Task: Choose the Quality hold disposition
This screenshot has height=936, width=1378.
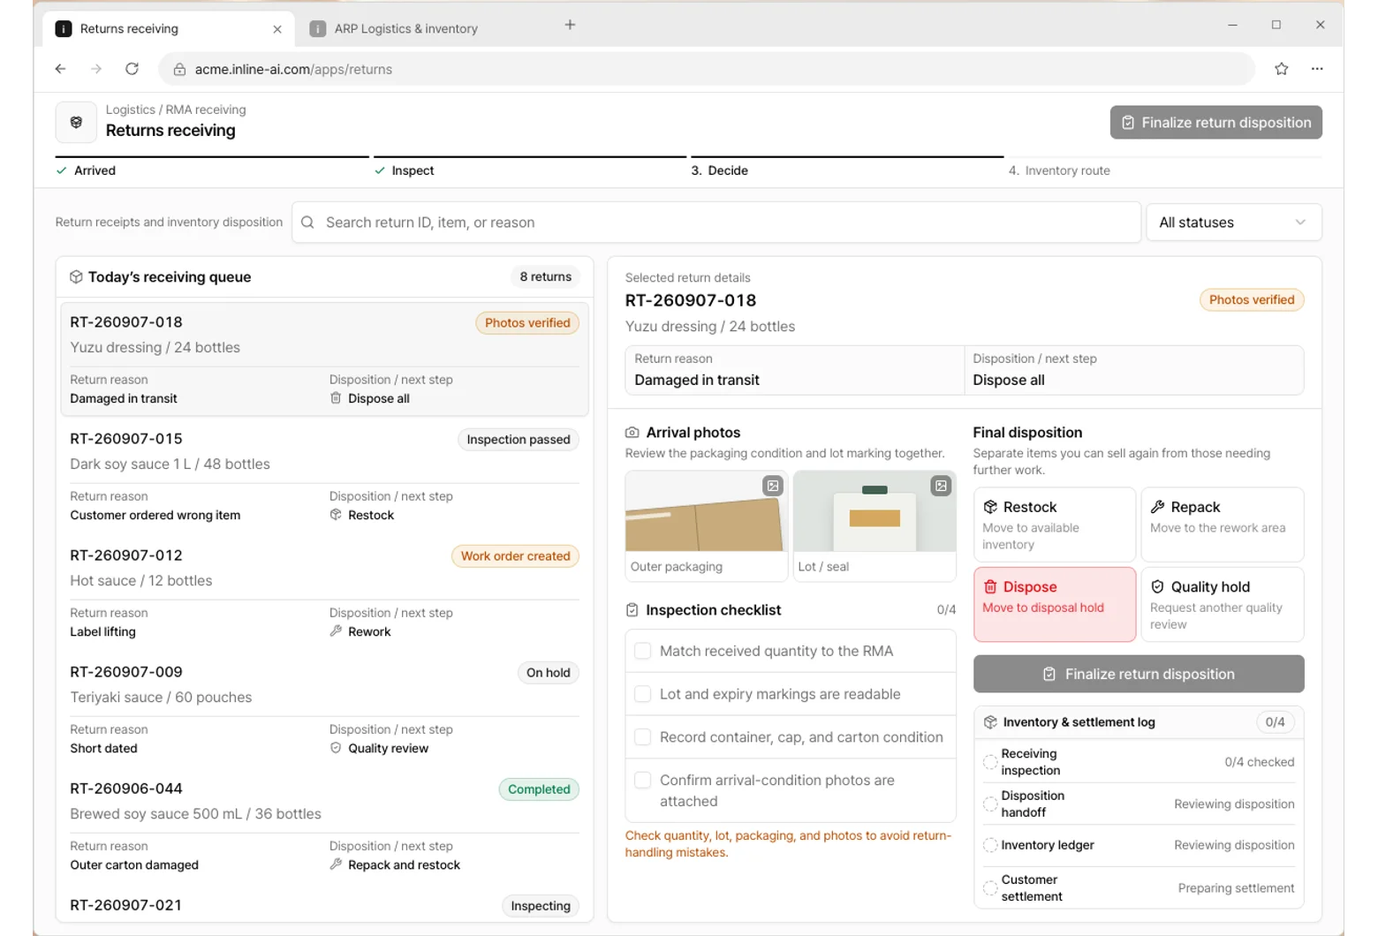Action: click(1223, 604)
